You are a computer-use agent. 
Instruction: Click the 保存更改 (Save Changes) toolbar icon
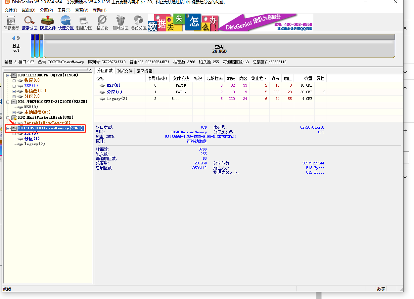pyautogui.click(x=11, y=23)
